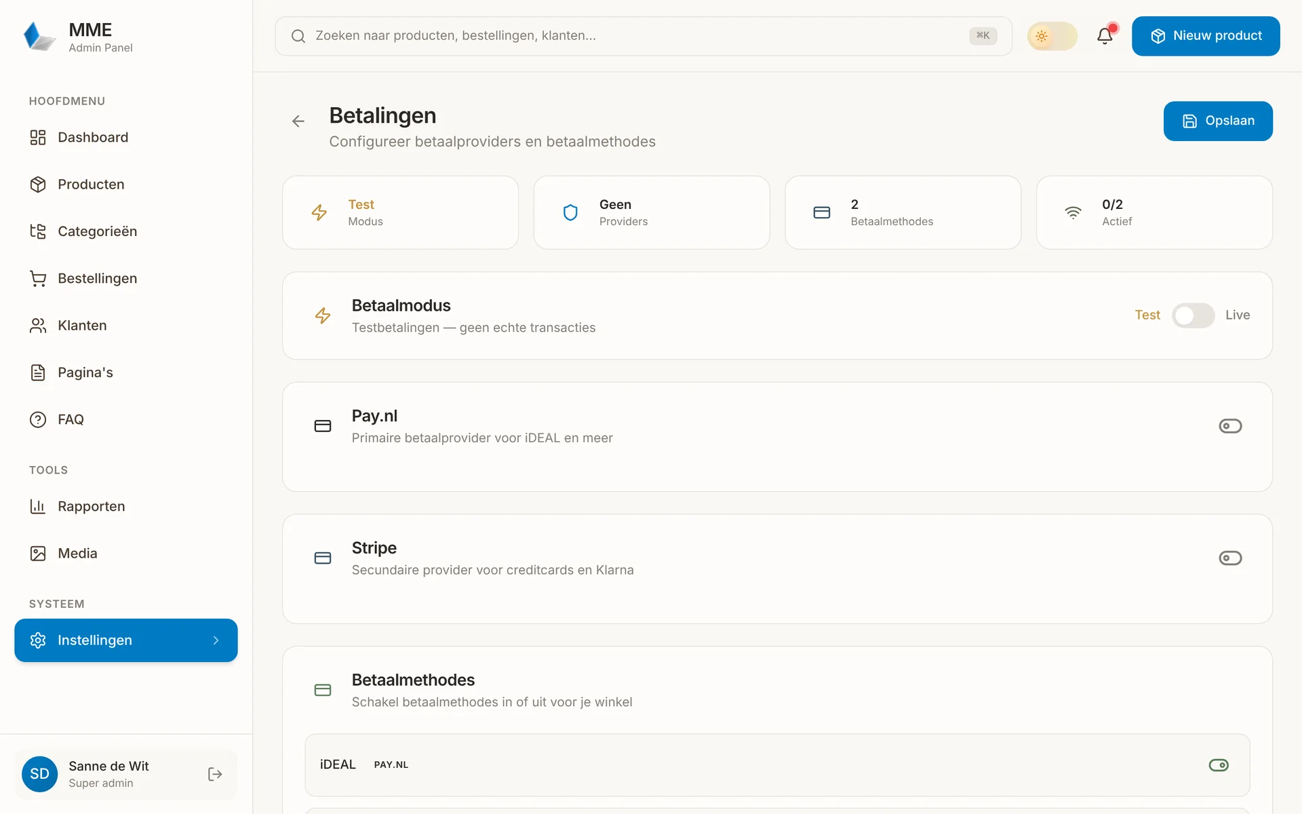Click the wifi icon in the Actief card
This screenshot has width=1302, height=814.
click(x=1073, y=212)
